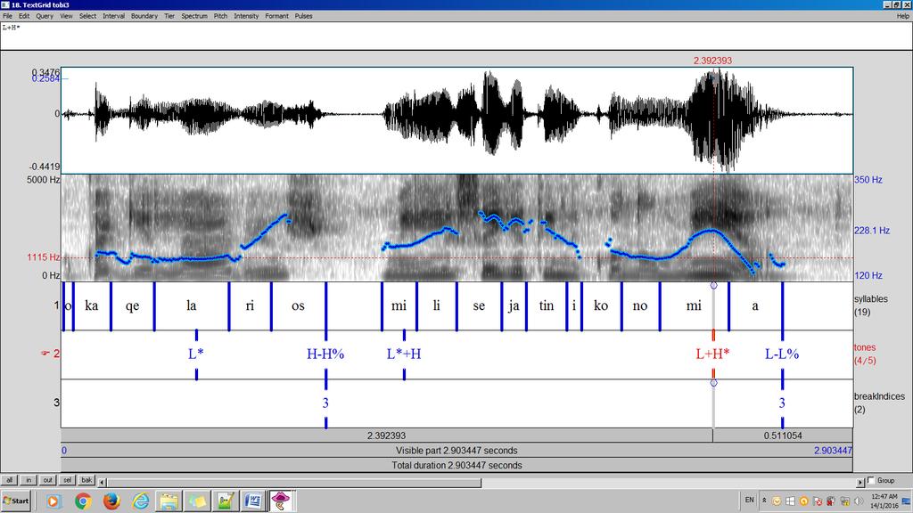The image size is (913, 513).
Task: Click the show desktop icon beside the clock
Action: pyautogui.click(x=906, y=501)
